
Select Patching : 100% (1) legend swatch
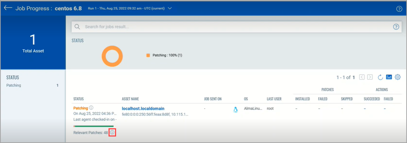tap(148, 55)
